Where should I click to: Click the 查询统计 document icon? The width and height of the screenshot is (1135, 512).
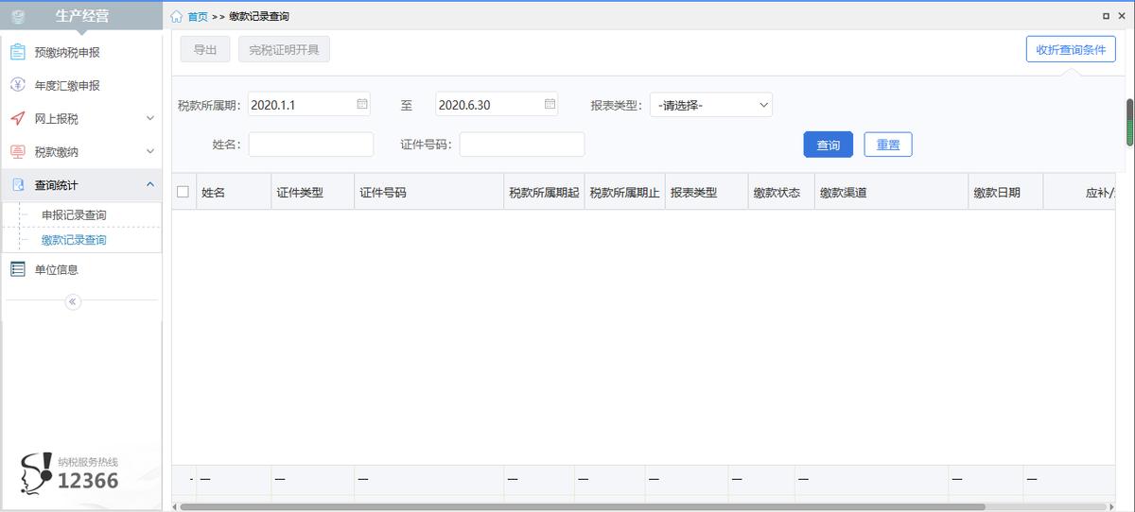click(18, 184)
